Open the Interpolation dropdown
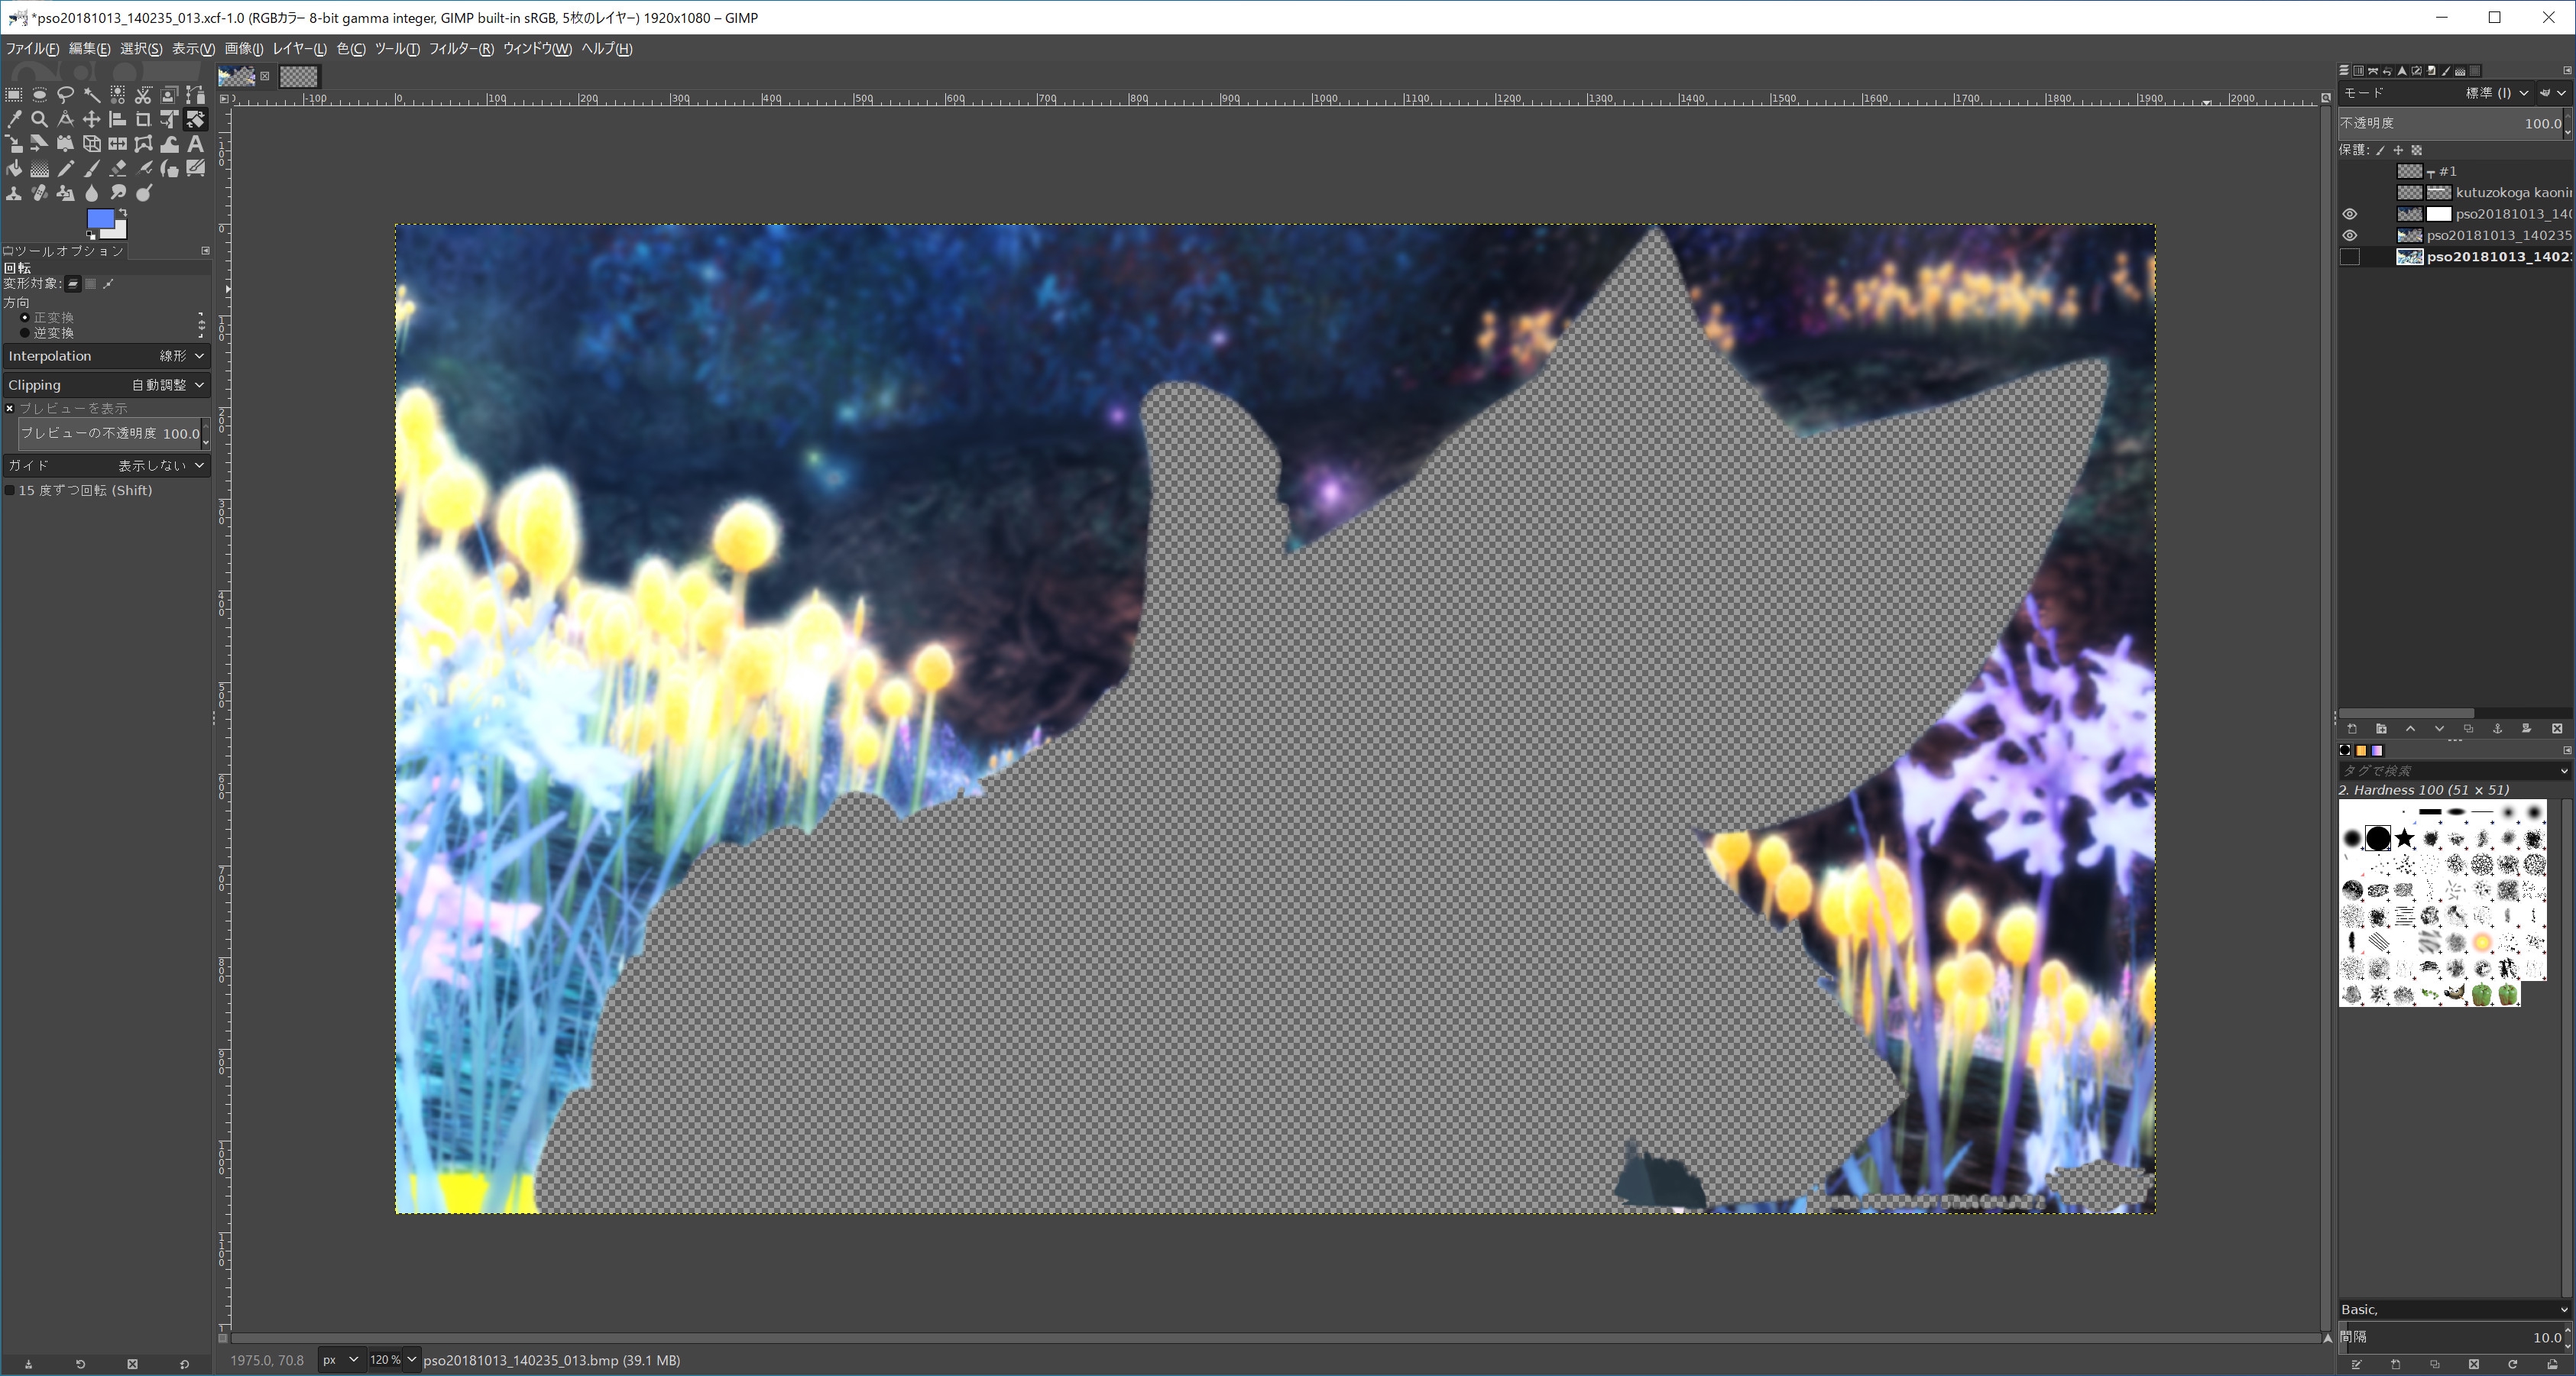2576x1376 pixels. tap(106, 356)
